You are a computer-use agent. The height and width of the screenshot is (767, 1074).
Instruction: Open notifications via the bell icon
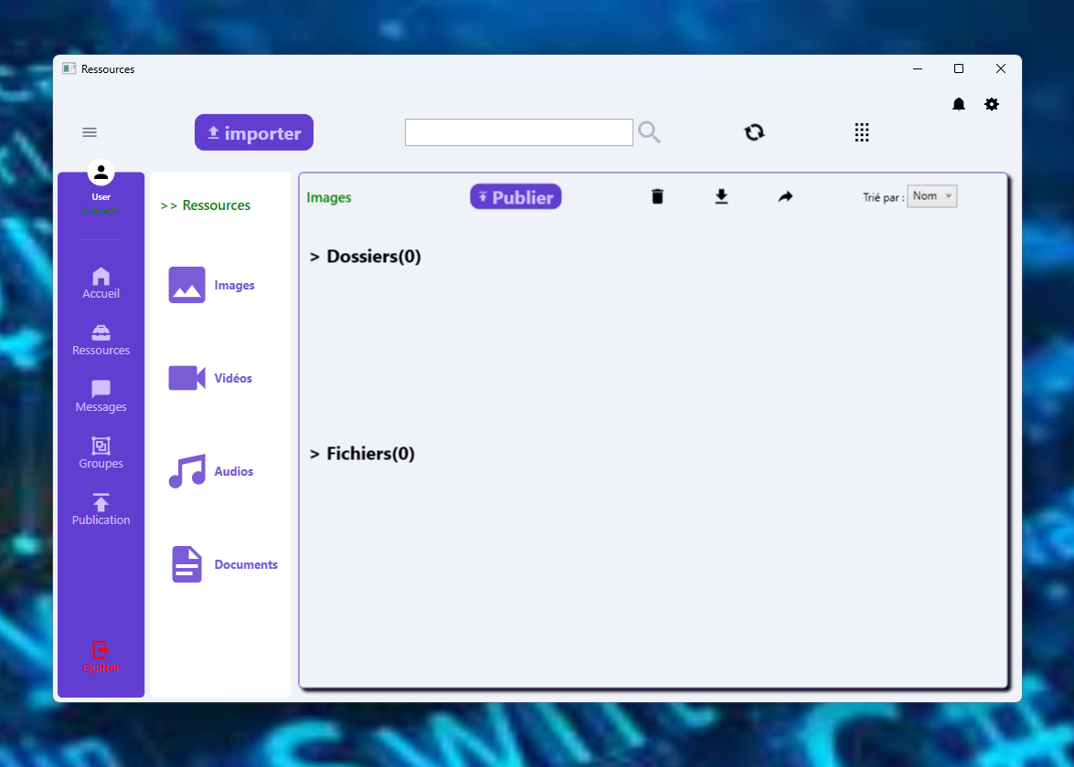(x=958, y=104)
